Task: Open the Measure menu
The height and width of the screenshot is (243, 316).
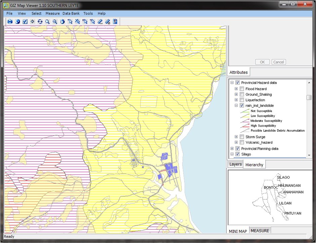Action: click(52, 13)
